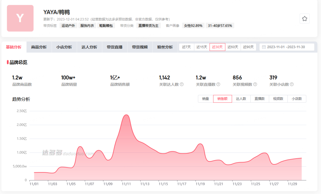Select the 近7天 time range

186,47
